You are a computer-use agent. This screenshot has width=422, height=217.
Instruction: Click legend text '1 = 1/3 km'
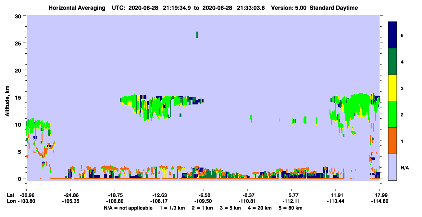tap(172, 208)
